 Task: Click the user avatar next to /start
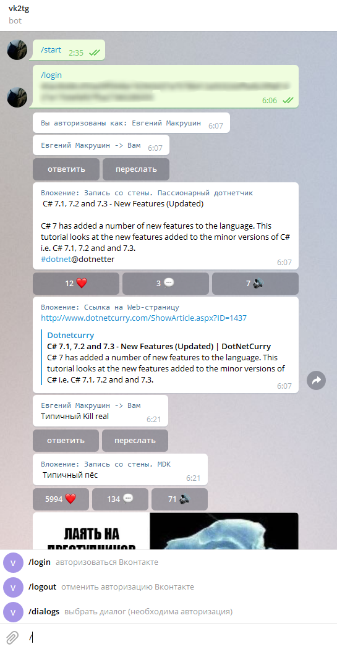17,50
